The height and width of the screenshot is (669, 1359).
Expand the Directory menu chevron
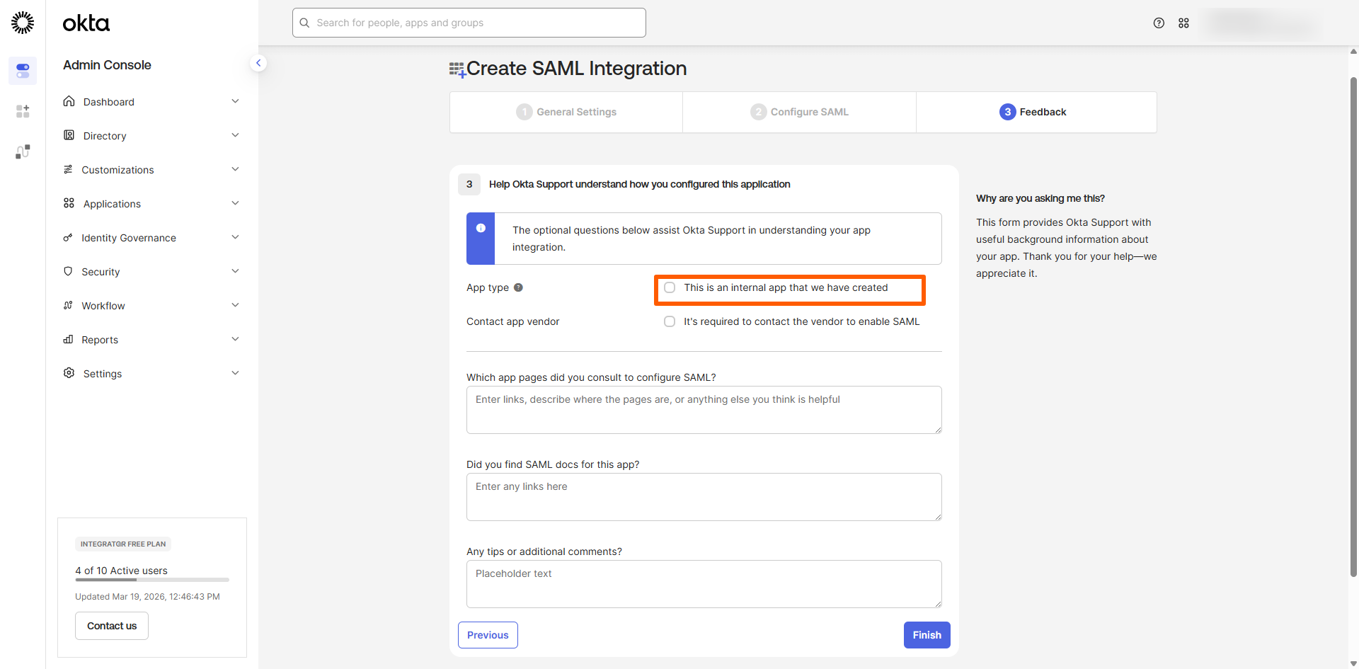tap(235, 135)
